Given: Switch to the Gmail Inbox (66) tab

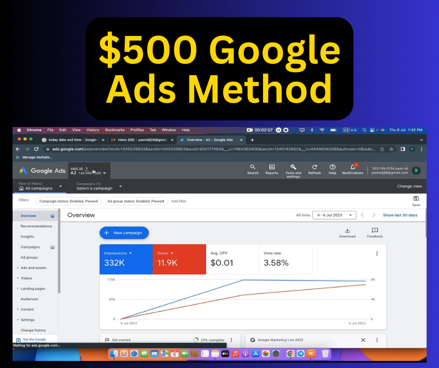Looking at the screenshot, I should click(142, 140).
